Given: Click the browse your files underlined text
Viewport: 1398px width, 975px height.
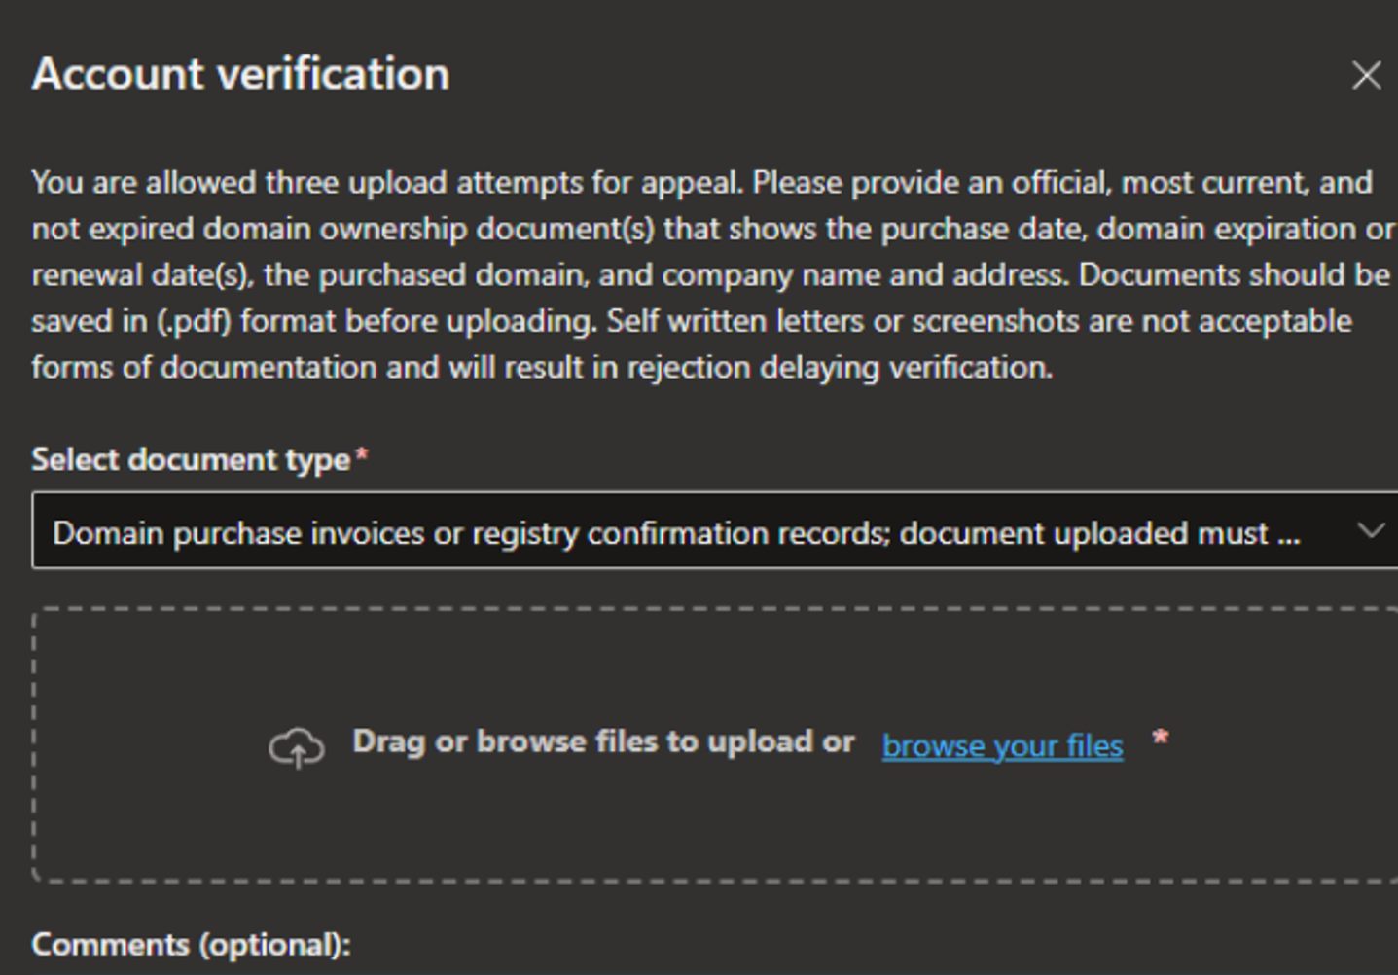Looking at the screenshot, I should [x=1001, y=745].
